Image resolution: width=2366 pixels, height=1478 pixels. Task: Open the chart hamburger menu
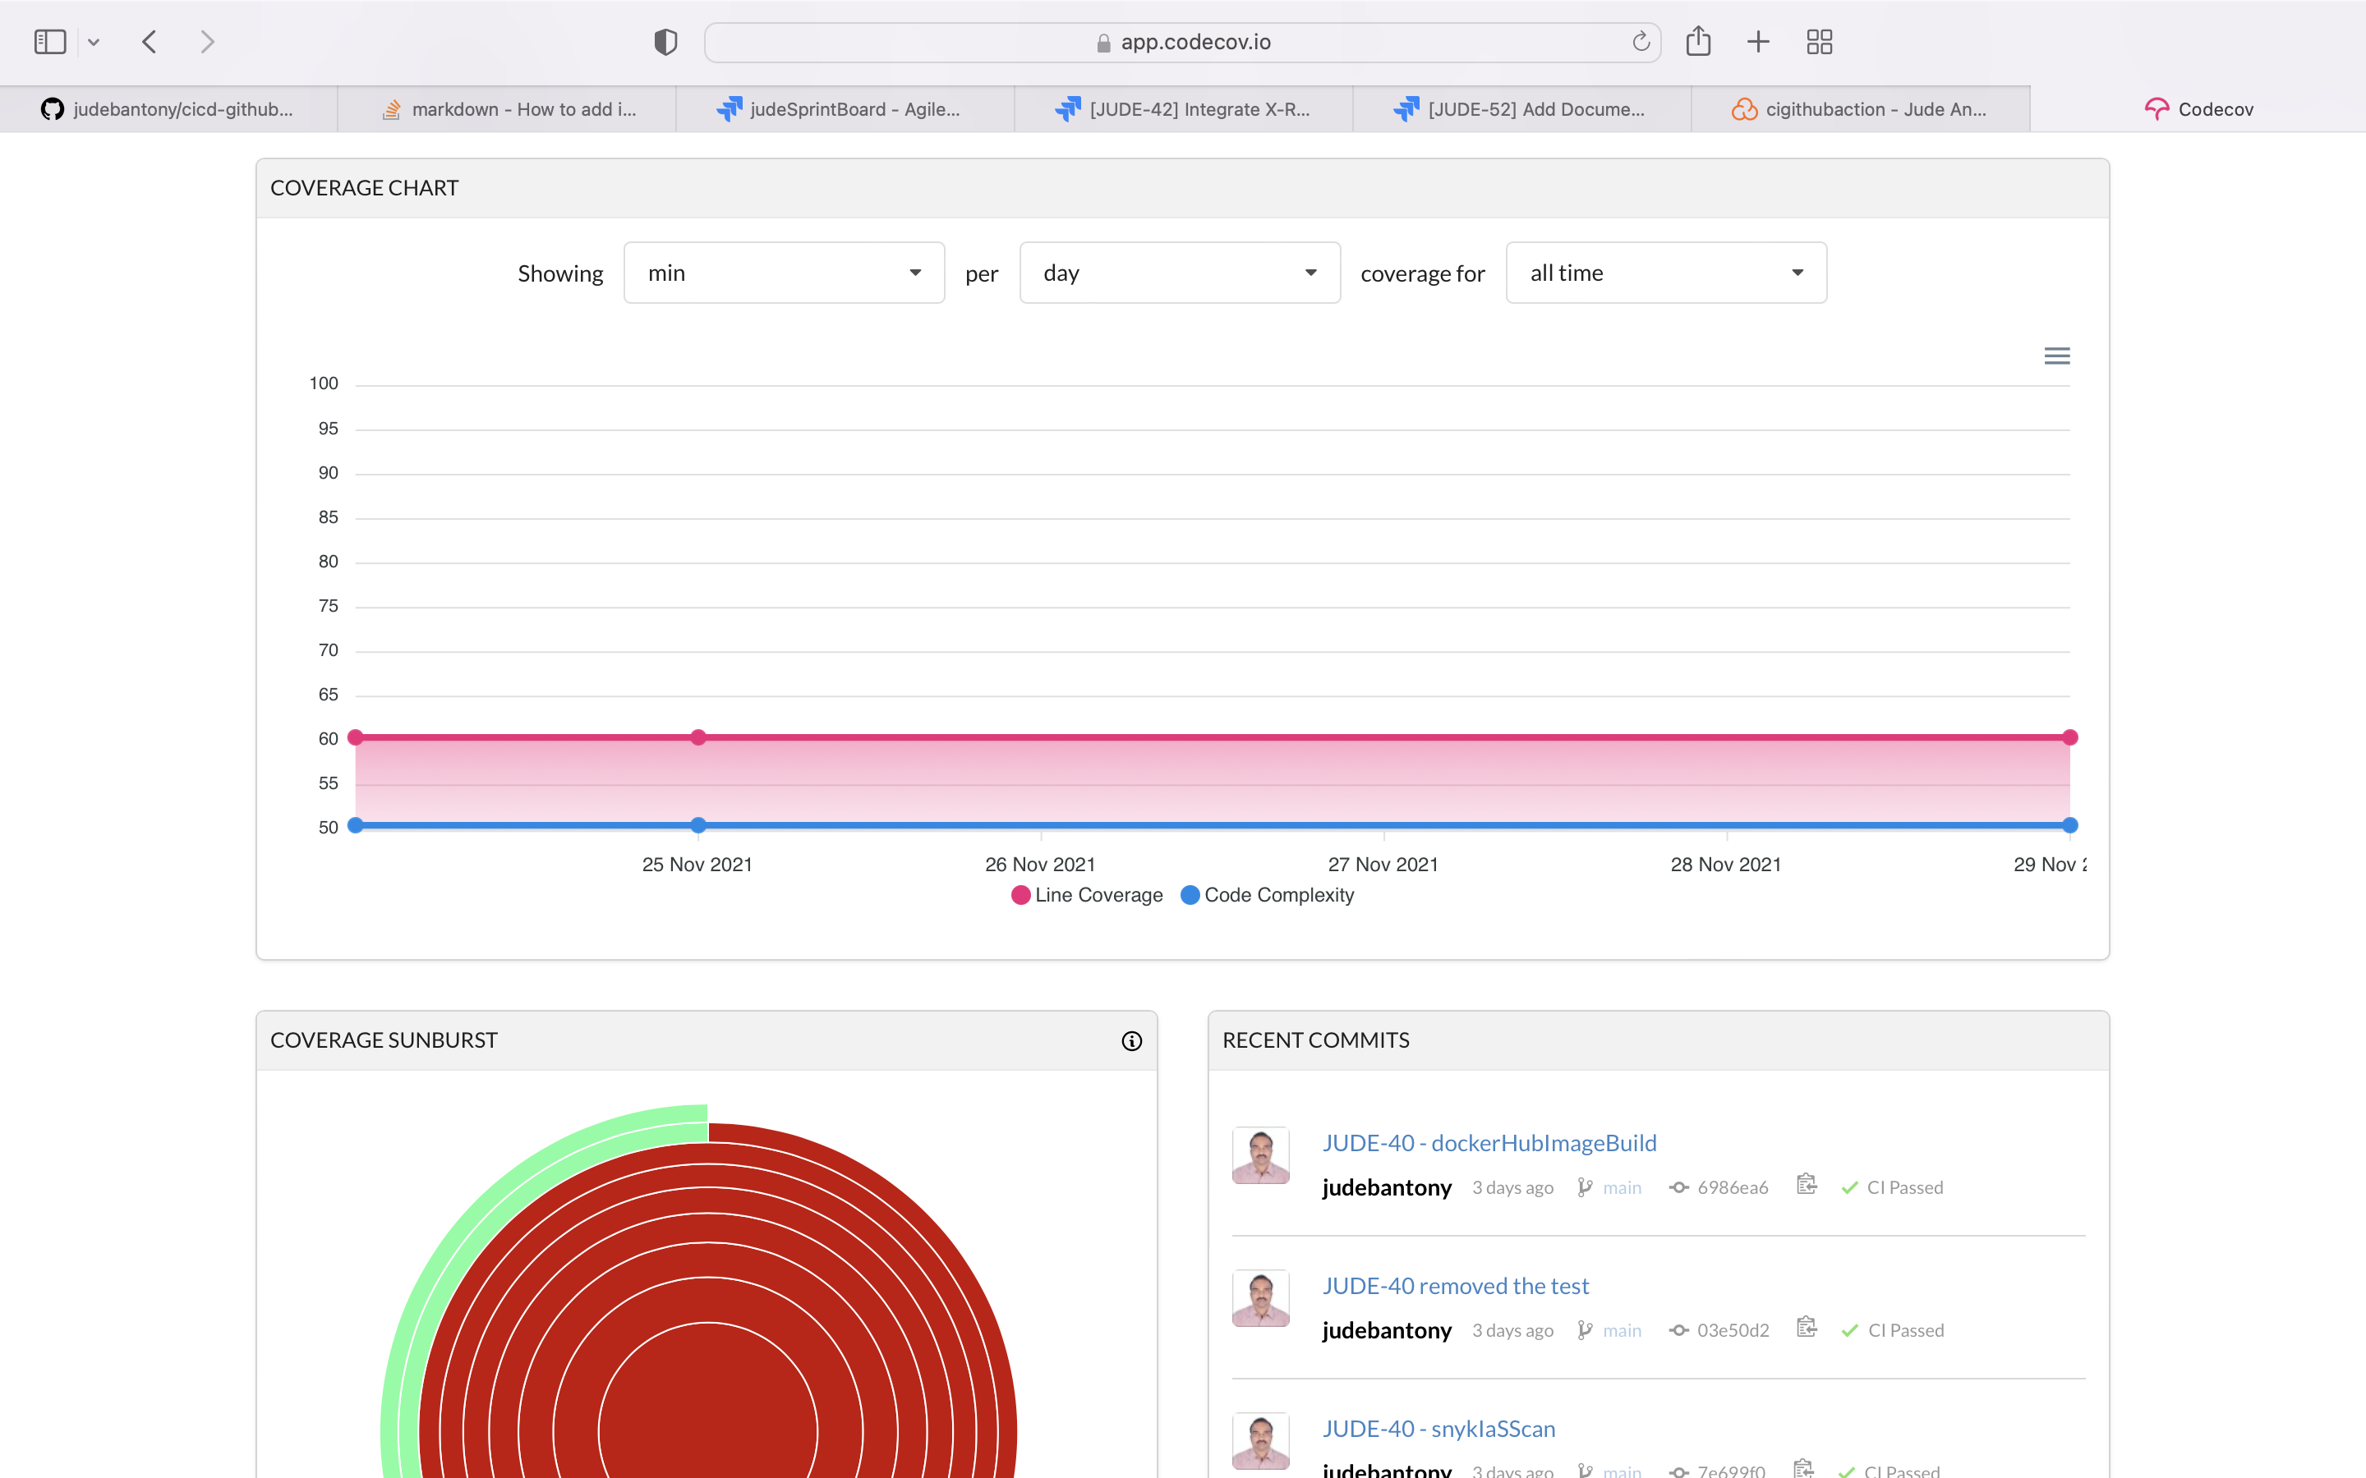tap(2056, 356)
